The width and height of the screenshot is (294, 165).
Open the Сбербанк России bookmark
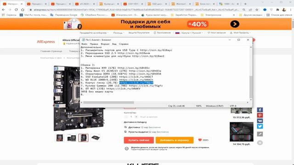94,15
